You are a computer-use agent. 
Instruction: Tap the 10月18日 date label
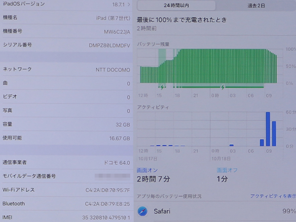[221, 159]
